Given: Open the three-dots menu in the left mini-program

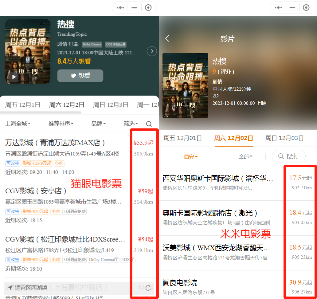Looking at the screenshot, I should coord(120,8).
